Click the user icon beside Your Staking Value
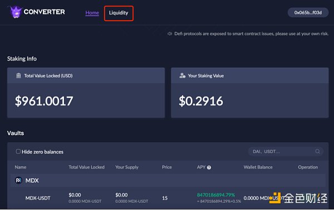The image size is (334, 210). tap(182, 76)
